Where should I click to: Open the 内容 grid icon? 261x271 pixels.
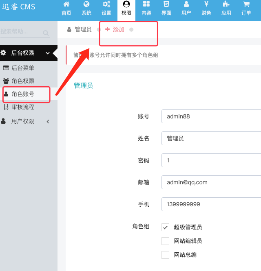click(x=146, y=4)
